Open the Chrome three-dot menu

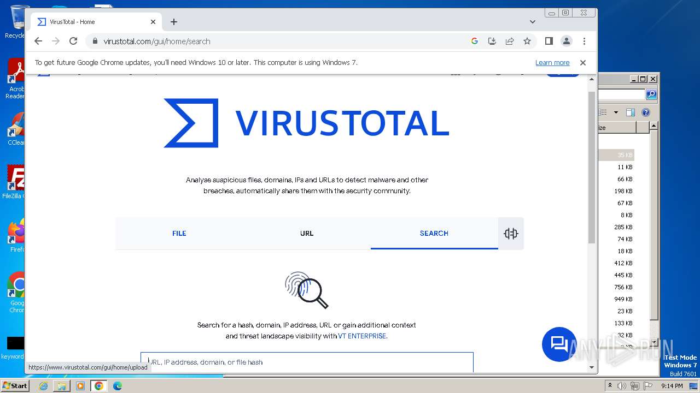pyautogui.click(x=584, y=41)
